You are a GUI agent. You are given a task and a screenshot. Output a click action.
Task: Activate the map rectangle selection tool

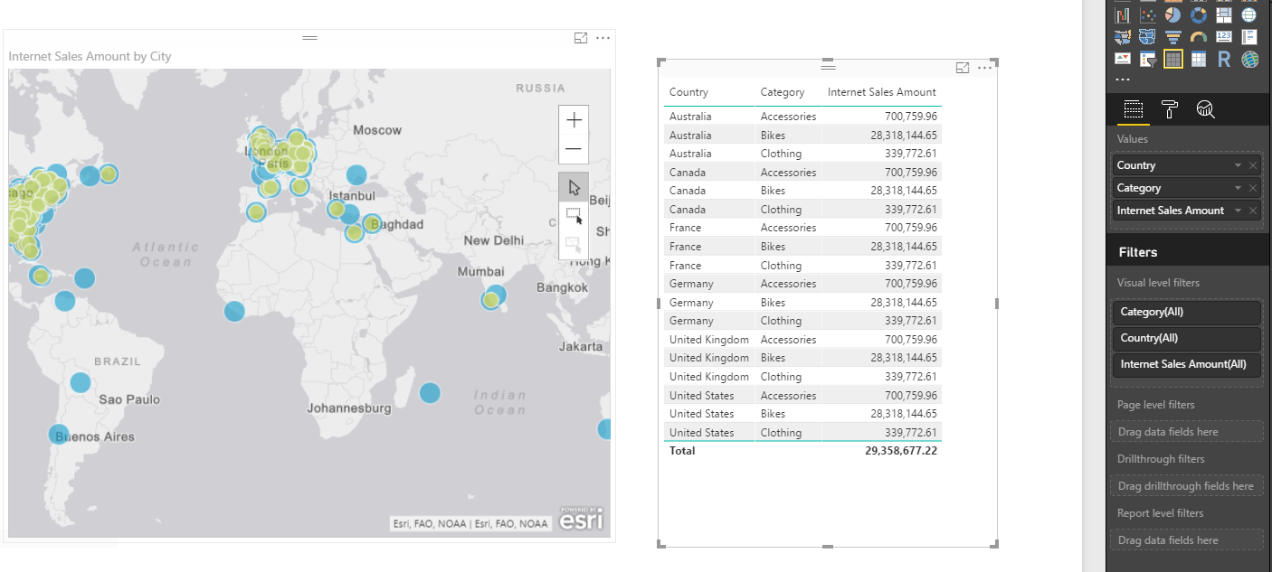coord(574,216)
